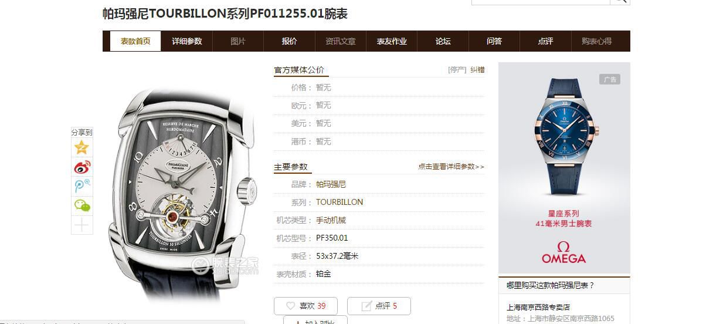This screenshot has width=713, height=324.
Task: Click the 纠错 correction link
Action: point(477,69)
